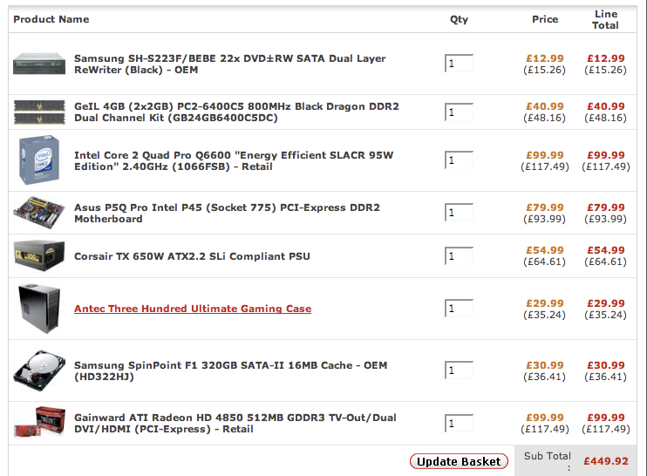
Task: Click the Samsung SpinPoint hard drive image
Action: [x=39, y=371]
